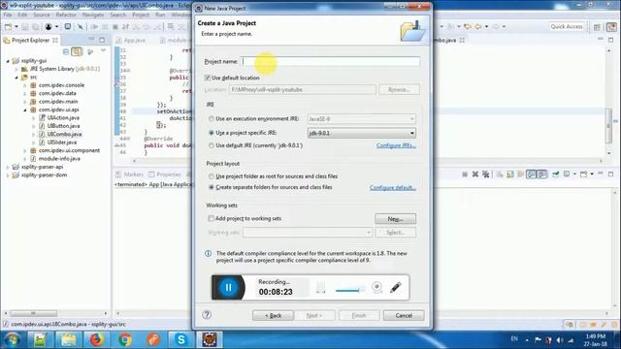This screenshot has height=349, width=621.
Task: Toggle Use default location checkbox
Action: coord(207,78)
